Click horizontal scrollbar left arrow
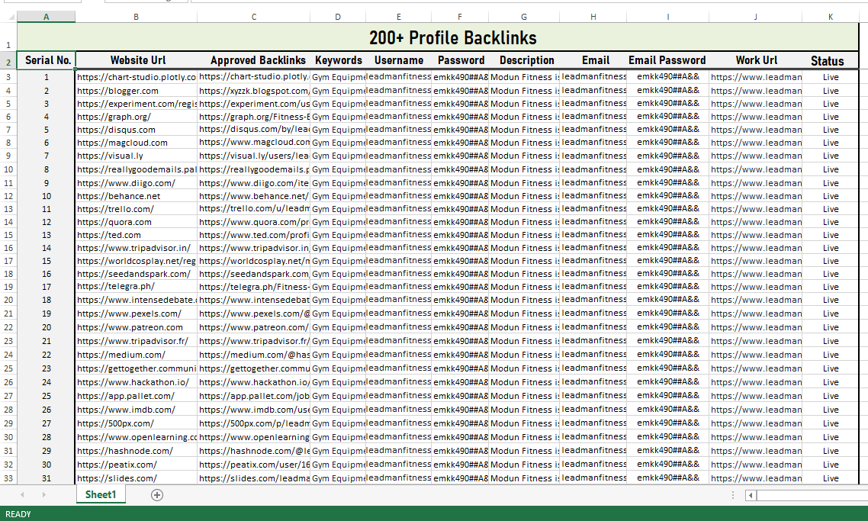Viewport: 868px width, 521px height. click(x=751, y=495)
